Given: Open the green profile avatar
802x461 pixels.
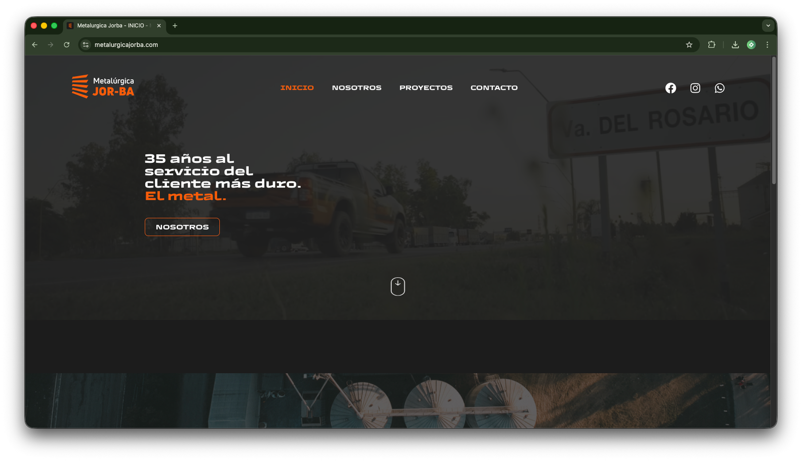Looking at the screenshot, I should (x=751, y=45).
